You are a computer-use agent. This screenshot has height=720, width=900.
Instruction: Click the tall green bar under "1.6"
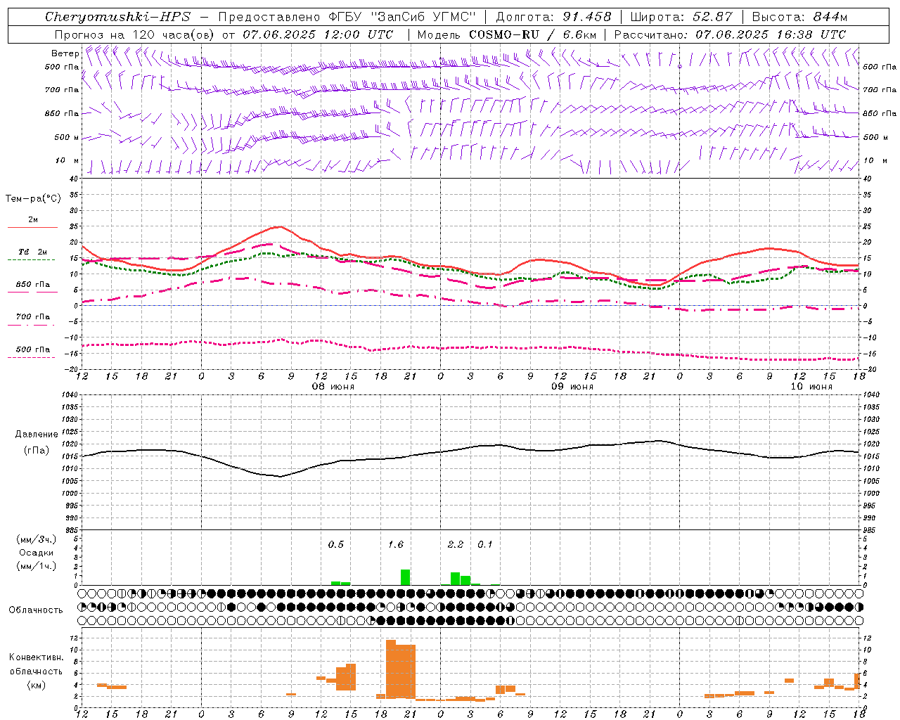coord(405,577)
